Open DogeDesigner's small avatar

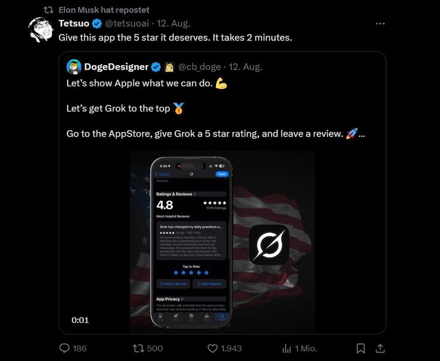(x=74, y=66)
